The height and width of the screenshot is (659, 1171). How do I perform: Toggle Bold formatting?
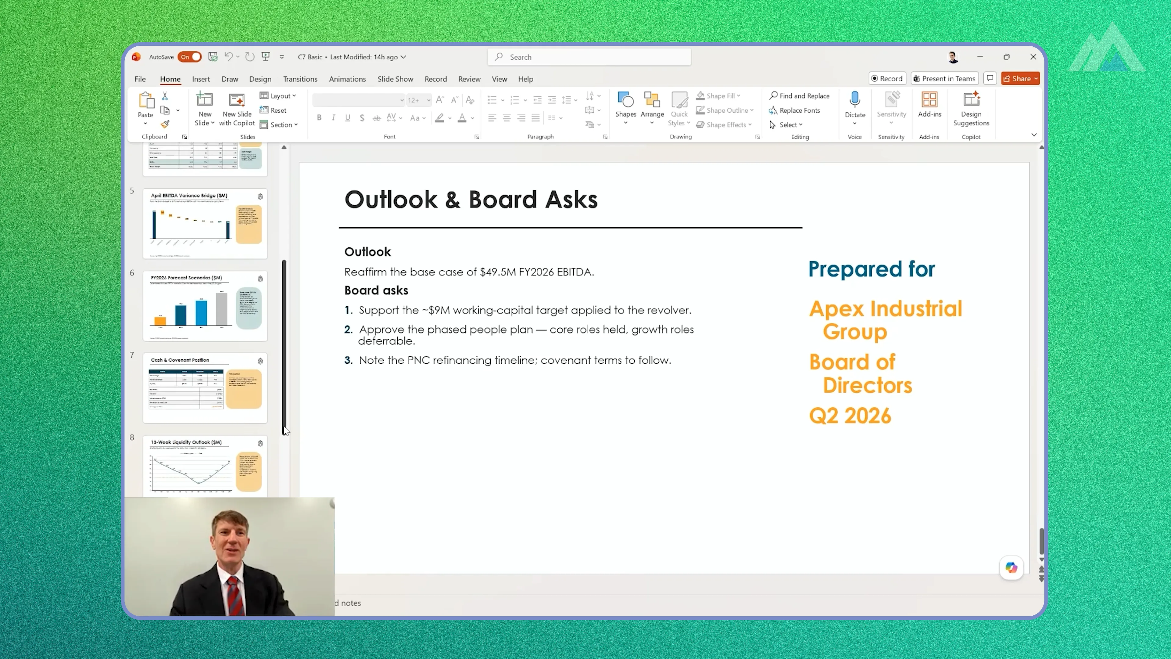pyautogui.click(x=319, y=118)
